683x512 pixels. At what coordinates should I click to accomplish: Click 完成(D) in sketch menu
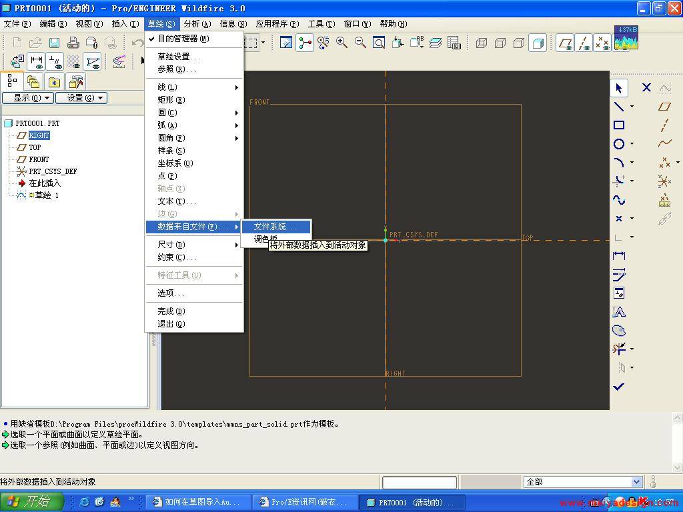(194, 311)
